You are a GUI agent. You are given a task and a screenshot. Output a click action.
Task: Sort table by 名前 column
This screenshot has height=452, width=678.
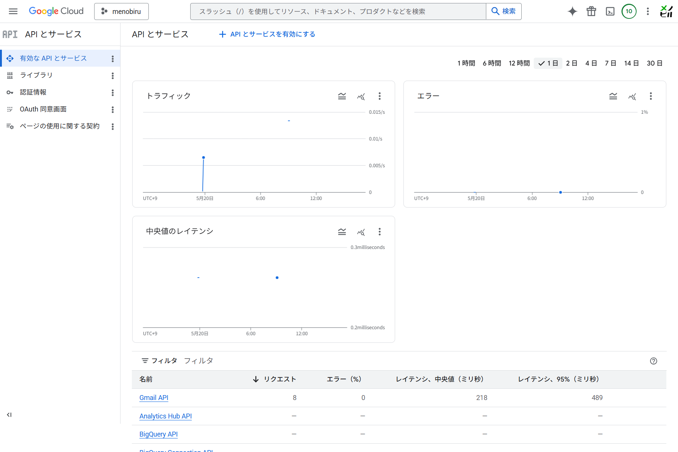click(146, 379)
